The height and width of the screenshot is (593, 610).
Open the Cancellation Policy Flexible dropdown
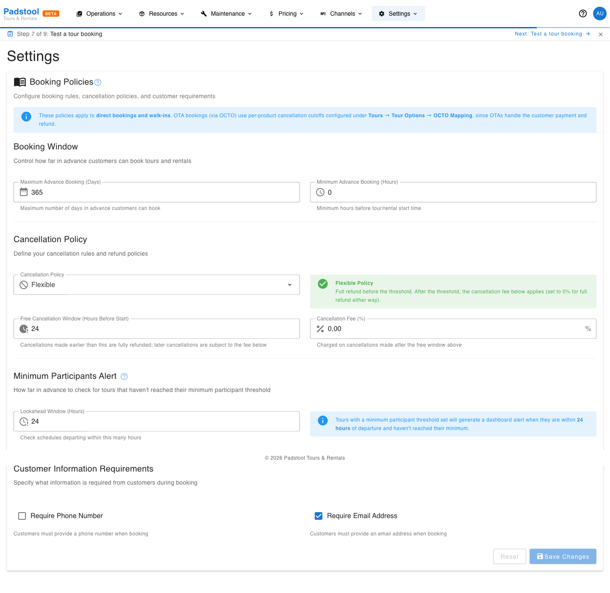[157, 285]
